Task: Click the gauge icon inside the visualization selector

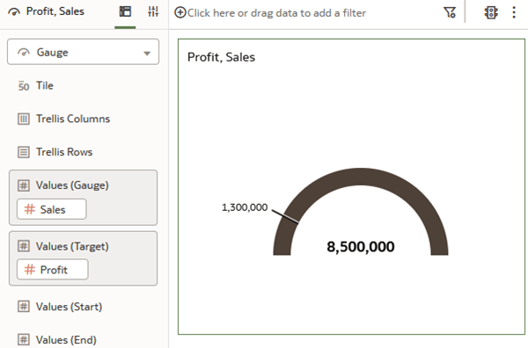Action: coord(24,53)
